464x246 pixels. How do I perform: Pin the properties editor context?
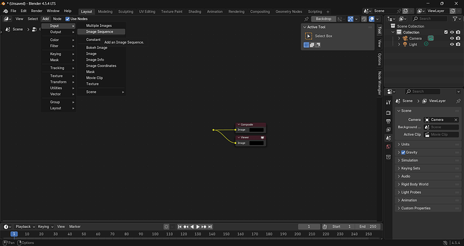459,101
